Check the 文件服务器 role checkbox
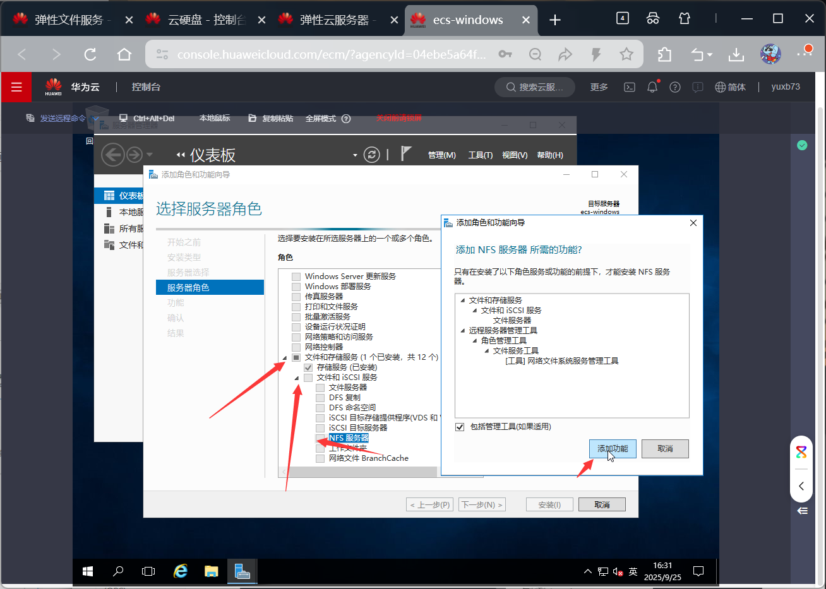Viewport: 826px width, 589px height. 320,388
